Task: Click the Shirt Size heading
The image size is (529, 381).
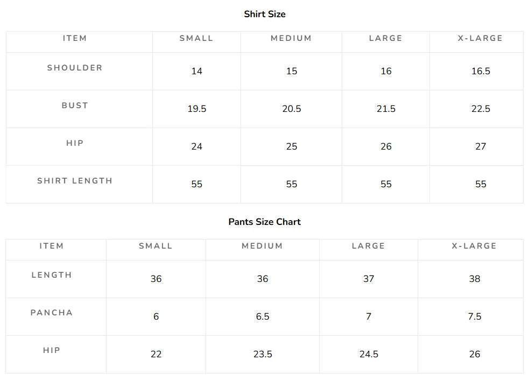Action: click(265, 14)
